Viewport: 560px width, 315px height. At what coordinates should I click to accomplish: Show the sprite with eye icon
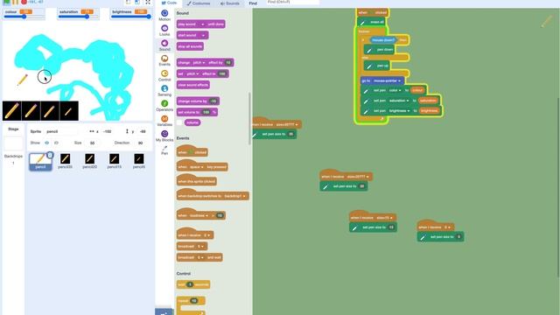point(46,143)
